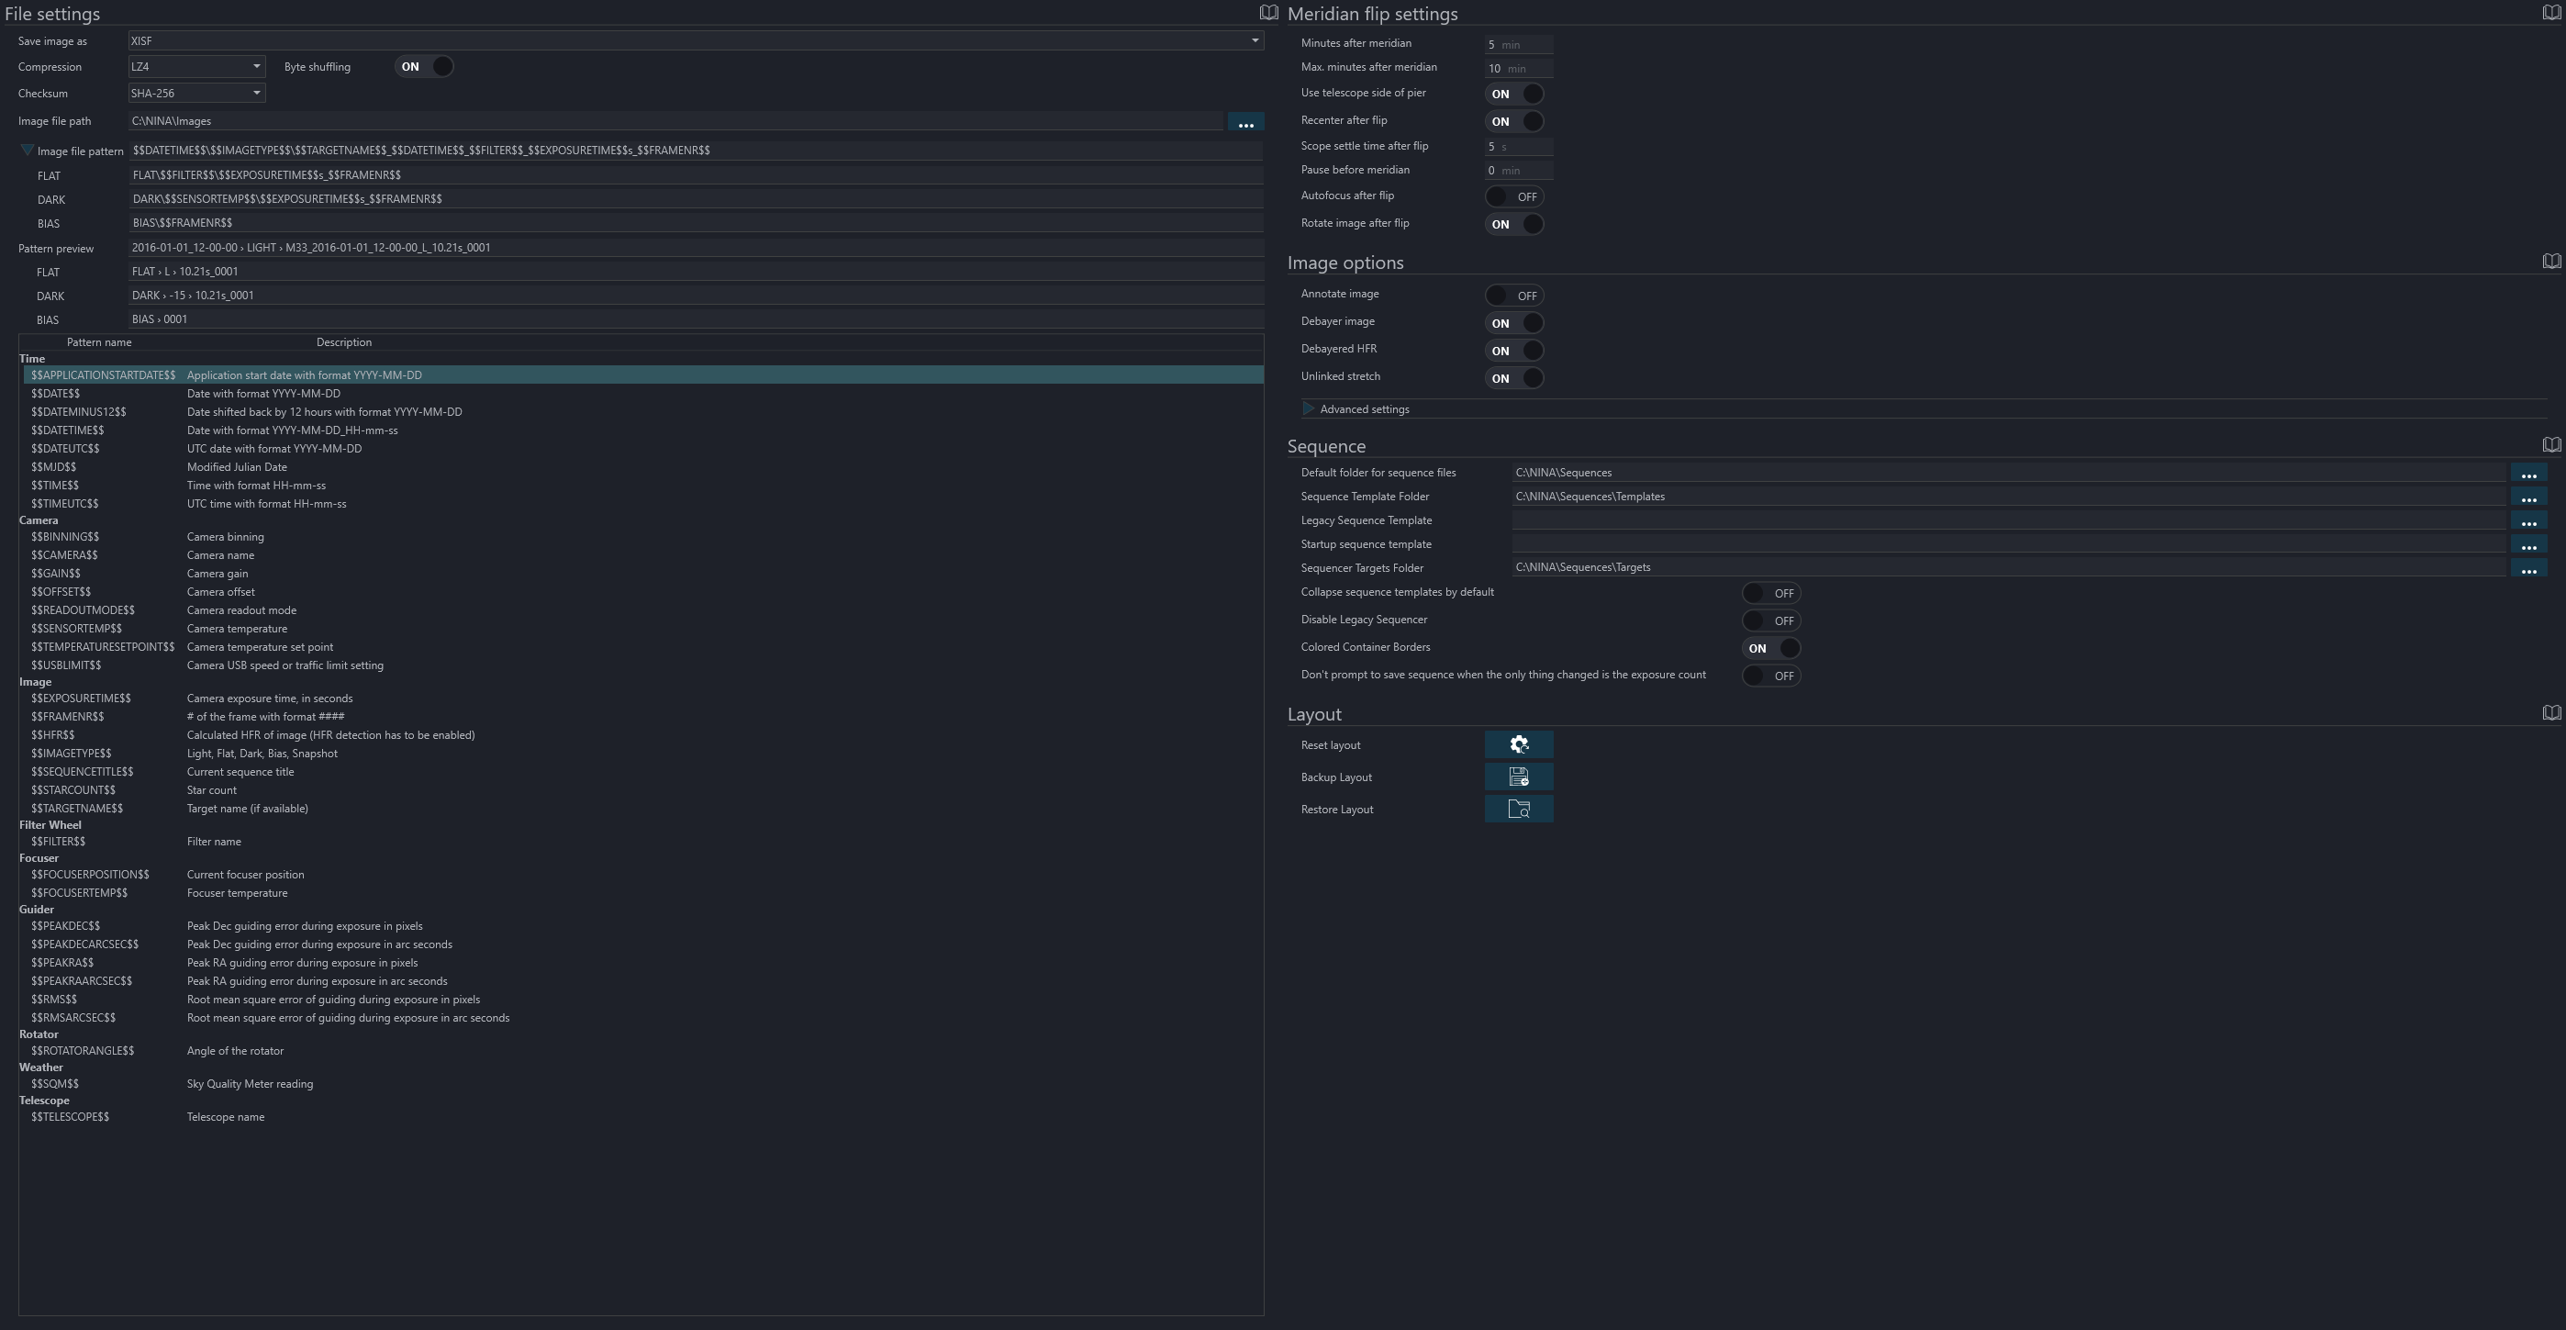This screenshot has width=2566, height=1330.
Task: Select $$FILTER$$ pattern row
Action: coord(643,842)
